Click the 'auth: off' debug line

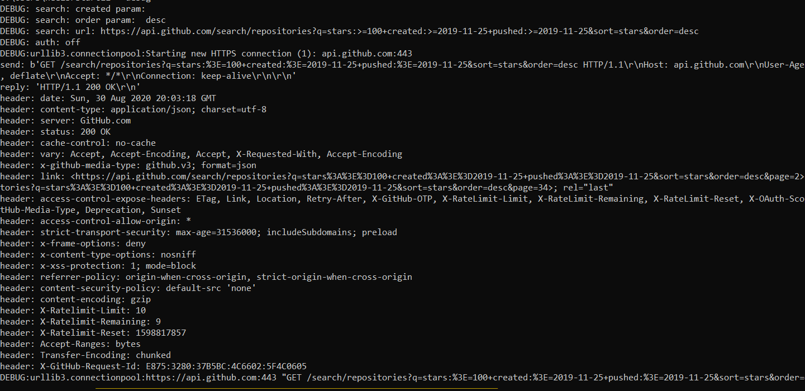pyautogui.click(x=40, y=42)
